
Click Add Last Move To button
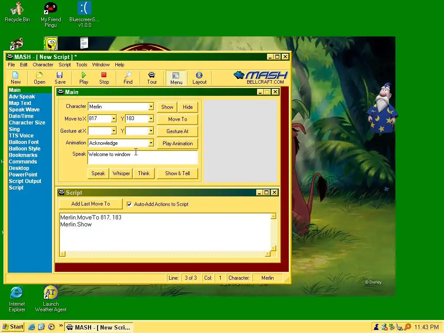click(x=91, y=204)
